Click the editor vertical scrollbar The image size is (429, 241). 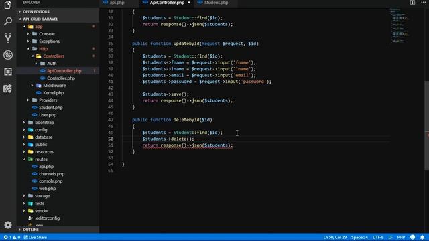pyautogui.click(x=426, y=125)
